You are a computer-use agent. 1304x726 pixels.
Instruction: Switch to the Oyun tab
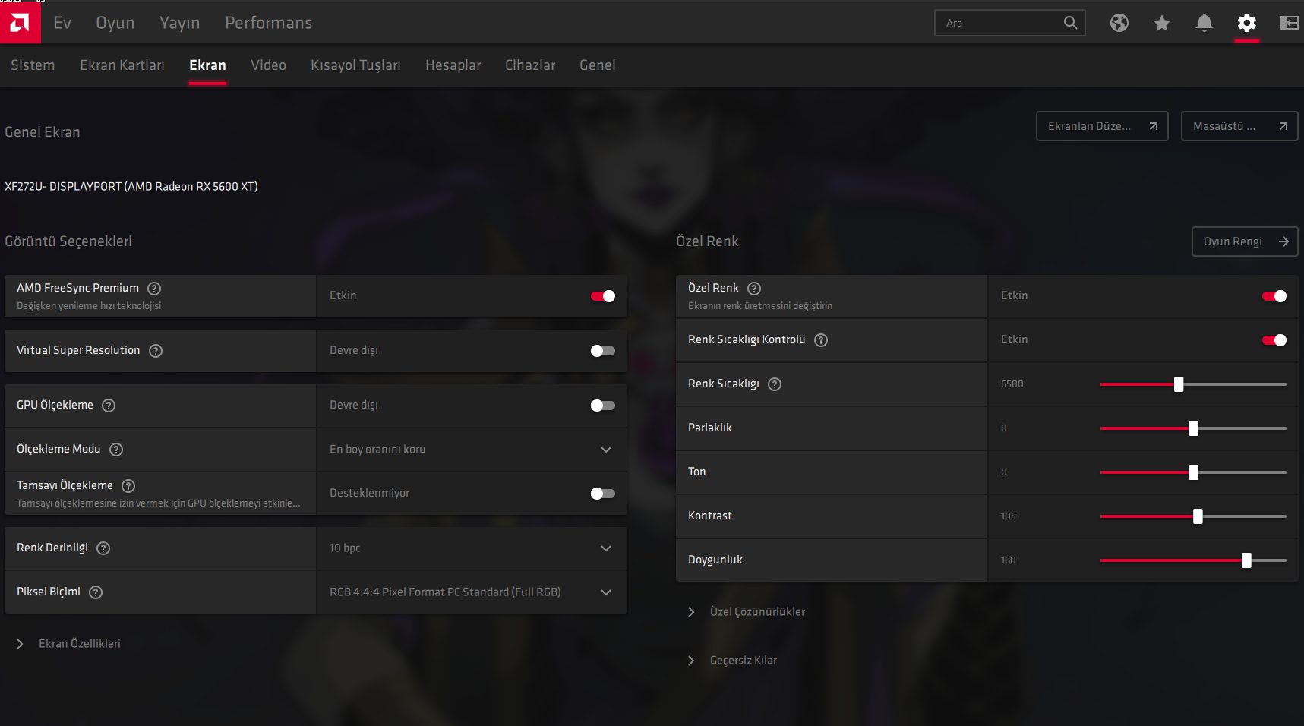coord(115,23)
